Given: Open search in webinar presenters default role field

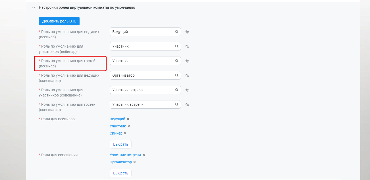Looking at the screenshot, I should pyautogui.click(x=177, y=32).
